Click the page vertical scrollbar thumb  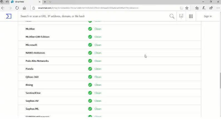[220, 80]
